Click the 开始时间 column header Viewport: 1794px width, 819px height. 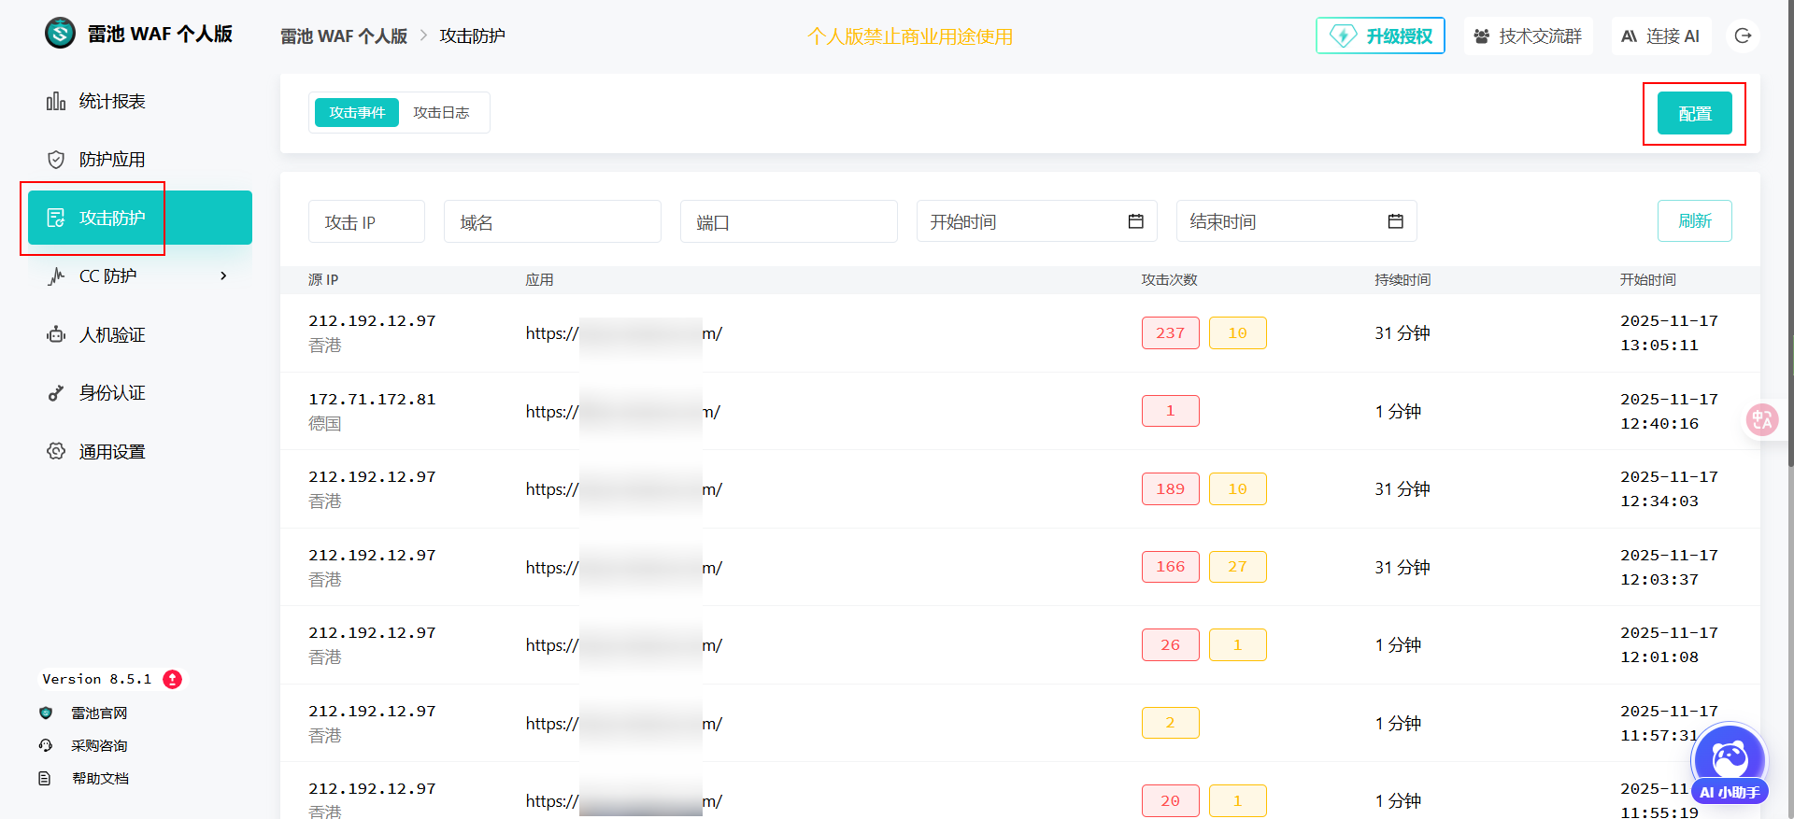click(1648, 280)
